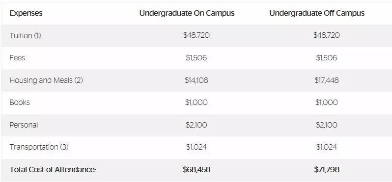Select on-campus housing cost $14,108
The height and width of the screenshot is (182, 392).
click(x=196, y=80)
